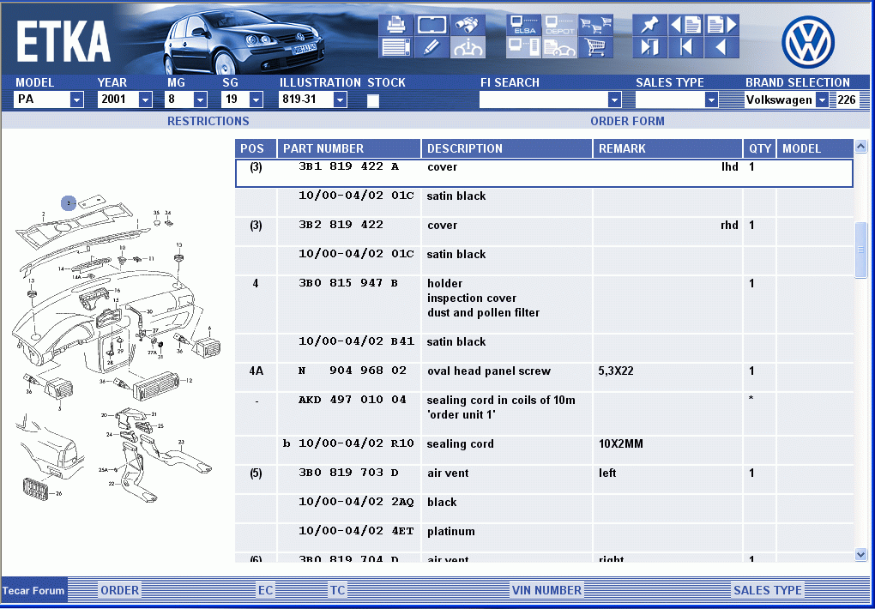Click the PART NUMBER column header
Image resolution: width=875 pixels, height=609 pixels.
pyautogui.click(x=349, y=148)
